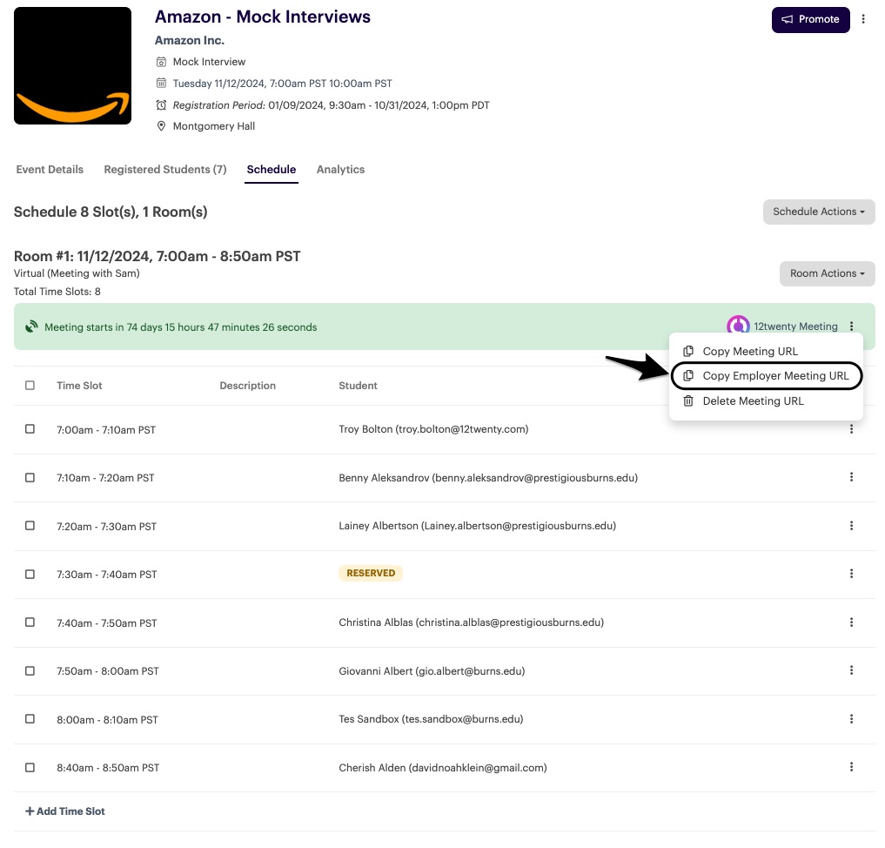The image size is (885, 848).
Task: Click Giovanni Albert (gio.albert@burns.edu)
Action: [x=432, y=670]
